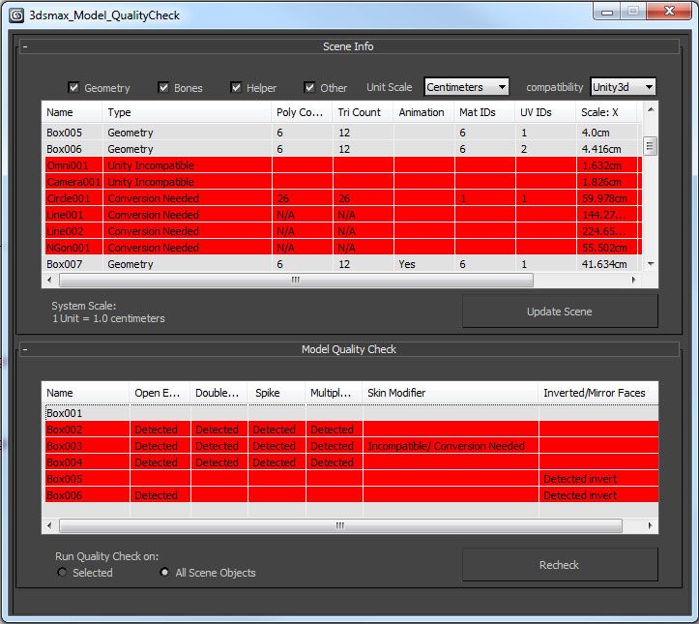This screenshot has height=624, width=699.
Task: Click the UV IDs column header
Action: (x=545, y=112)
